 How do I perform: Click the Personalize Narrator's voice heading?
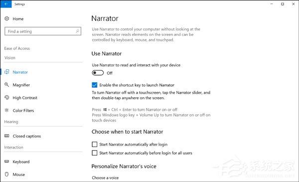point(124,166)
